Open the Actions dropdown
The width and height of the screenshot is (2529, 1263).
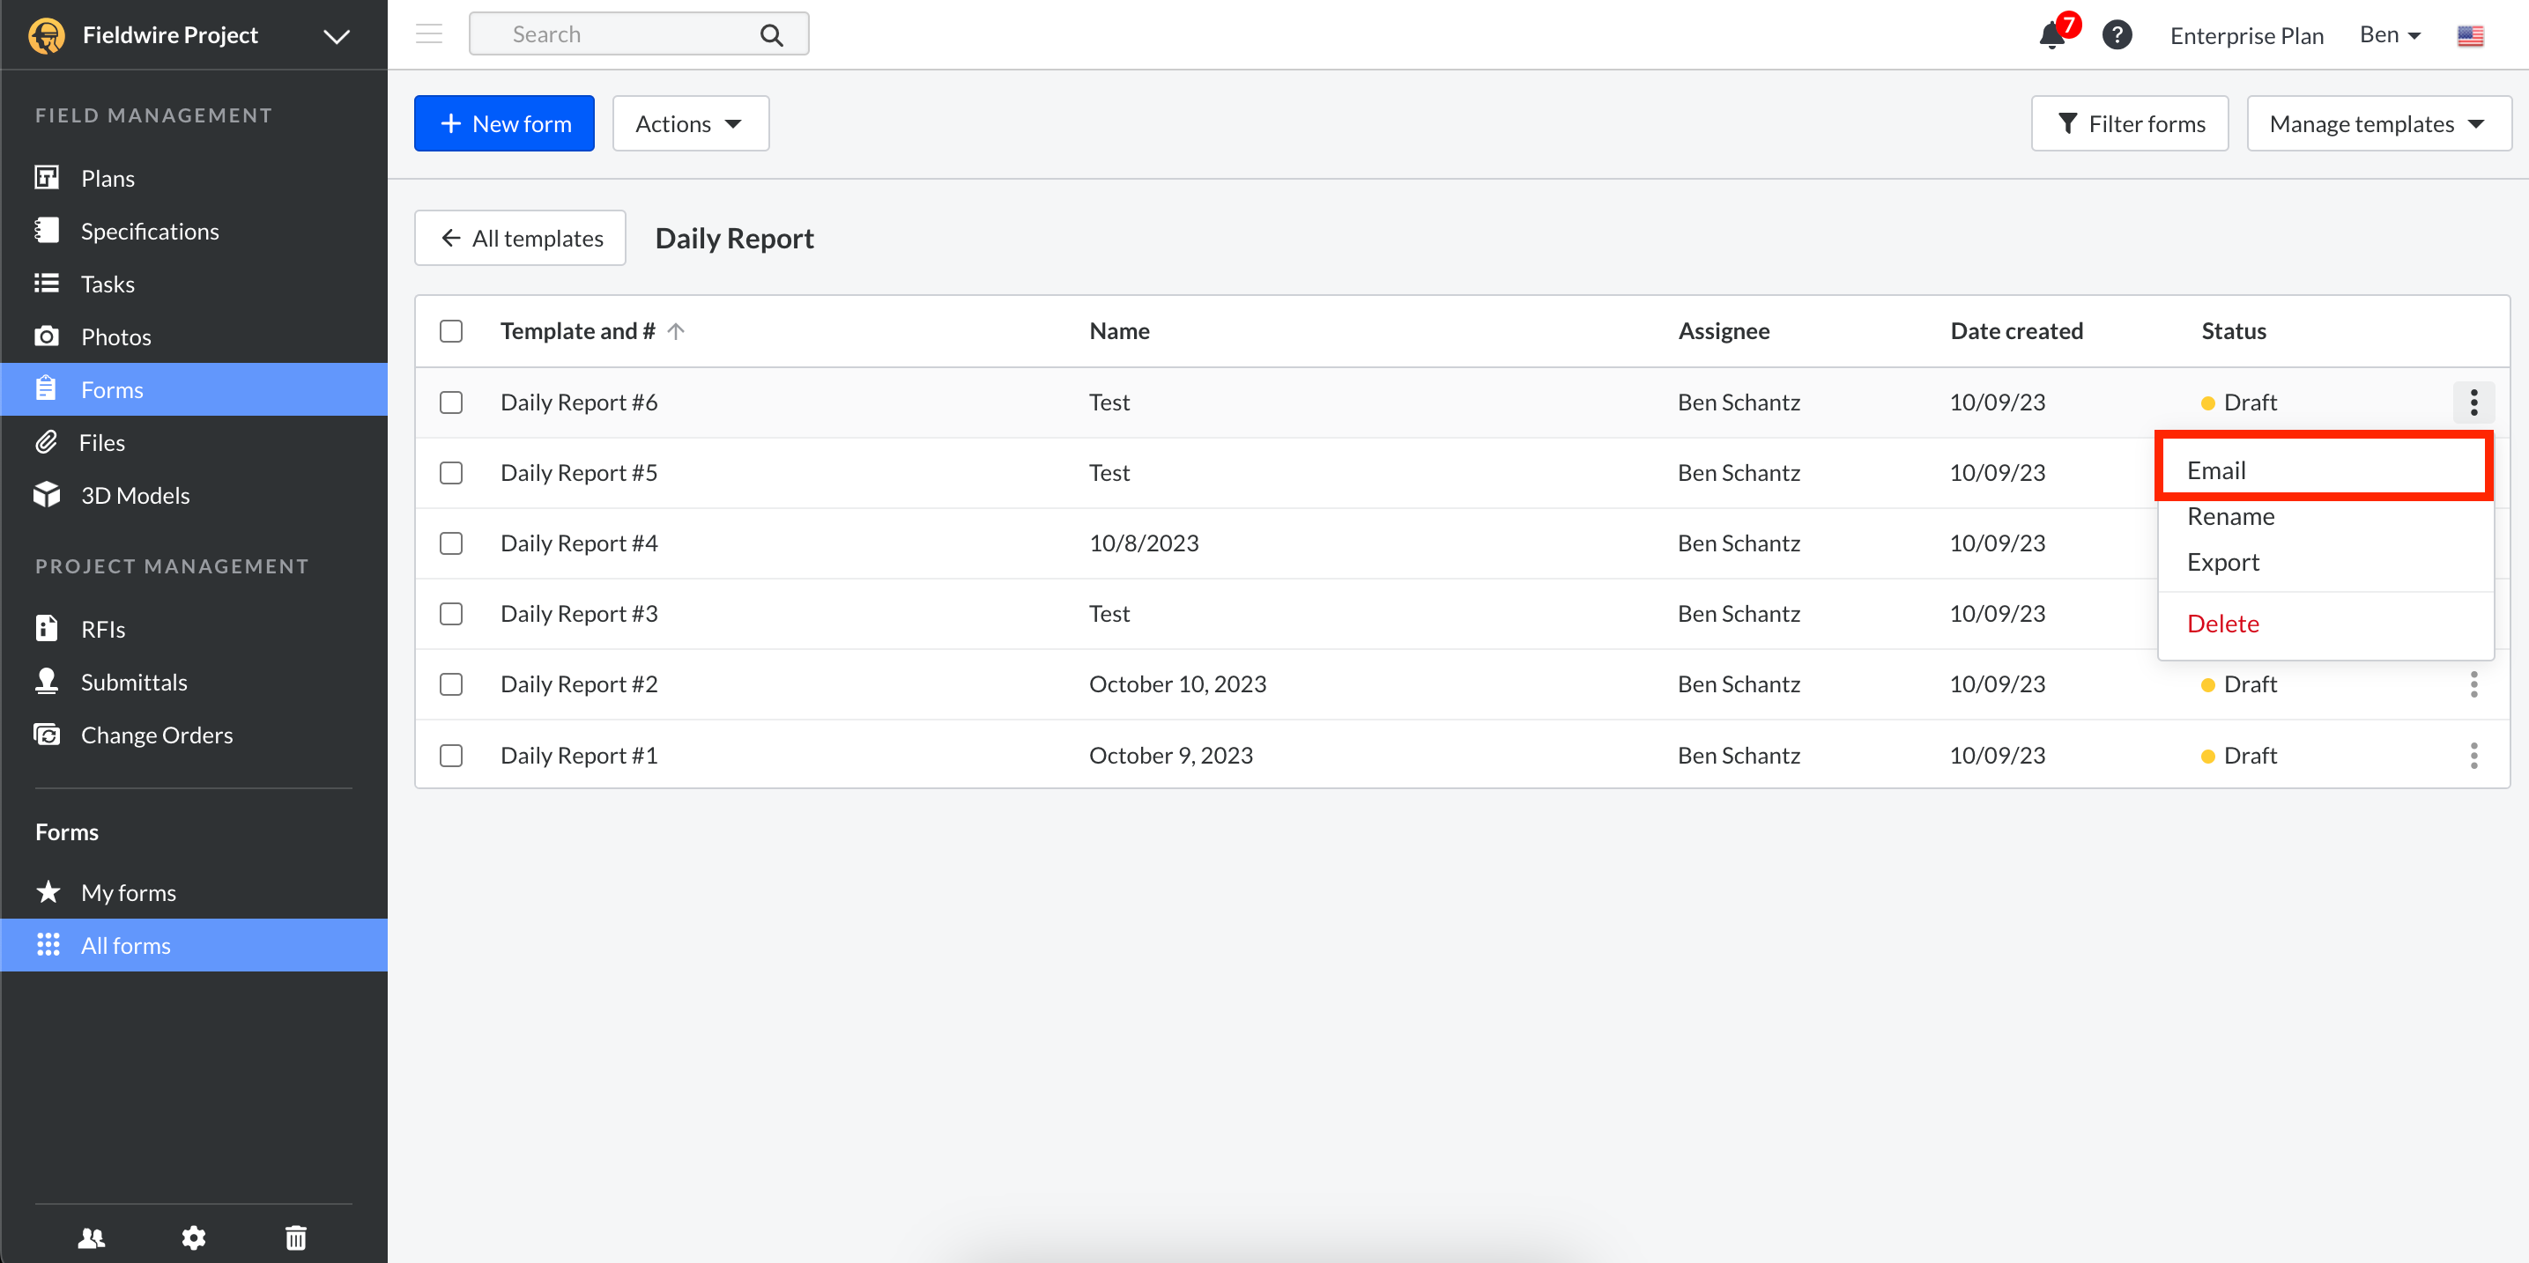coord(689,123)
